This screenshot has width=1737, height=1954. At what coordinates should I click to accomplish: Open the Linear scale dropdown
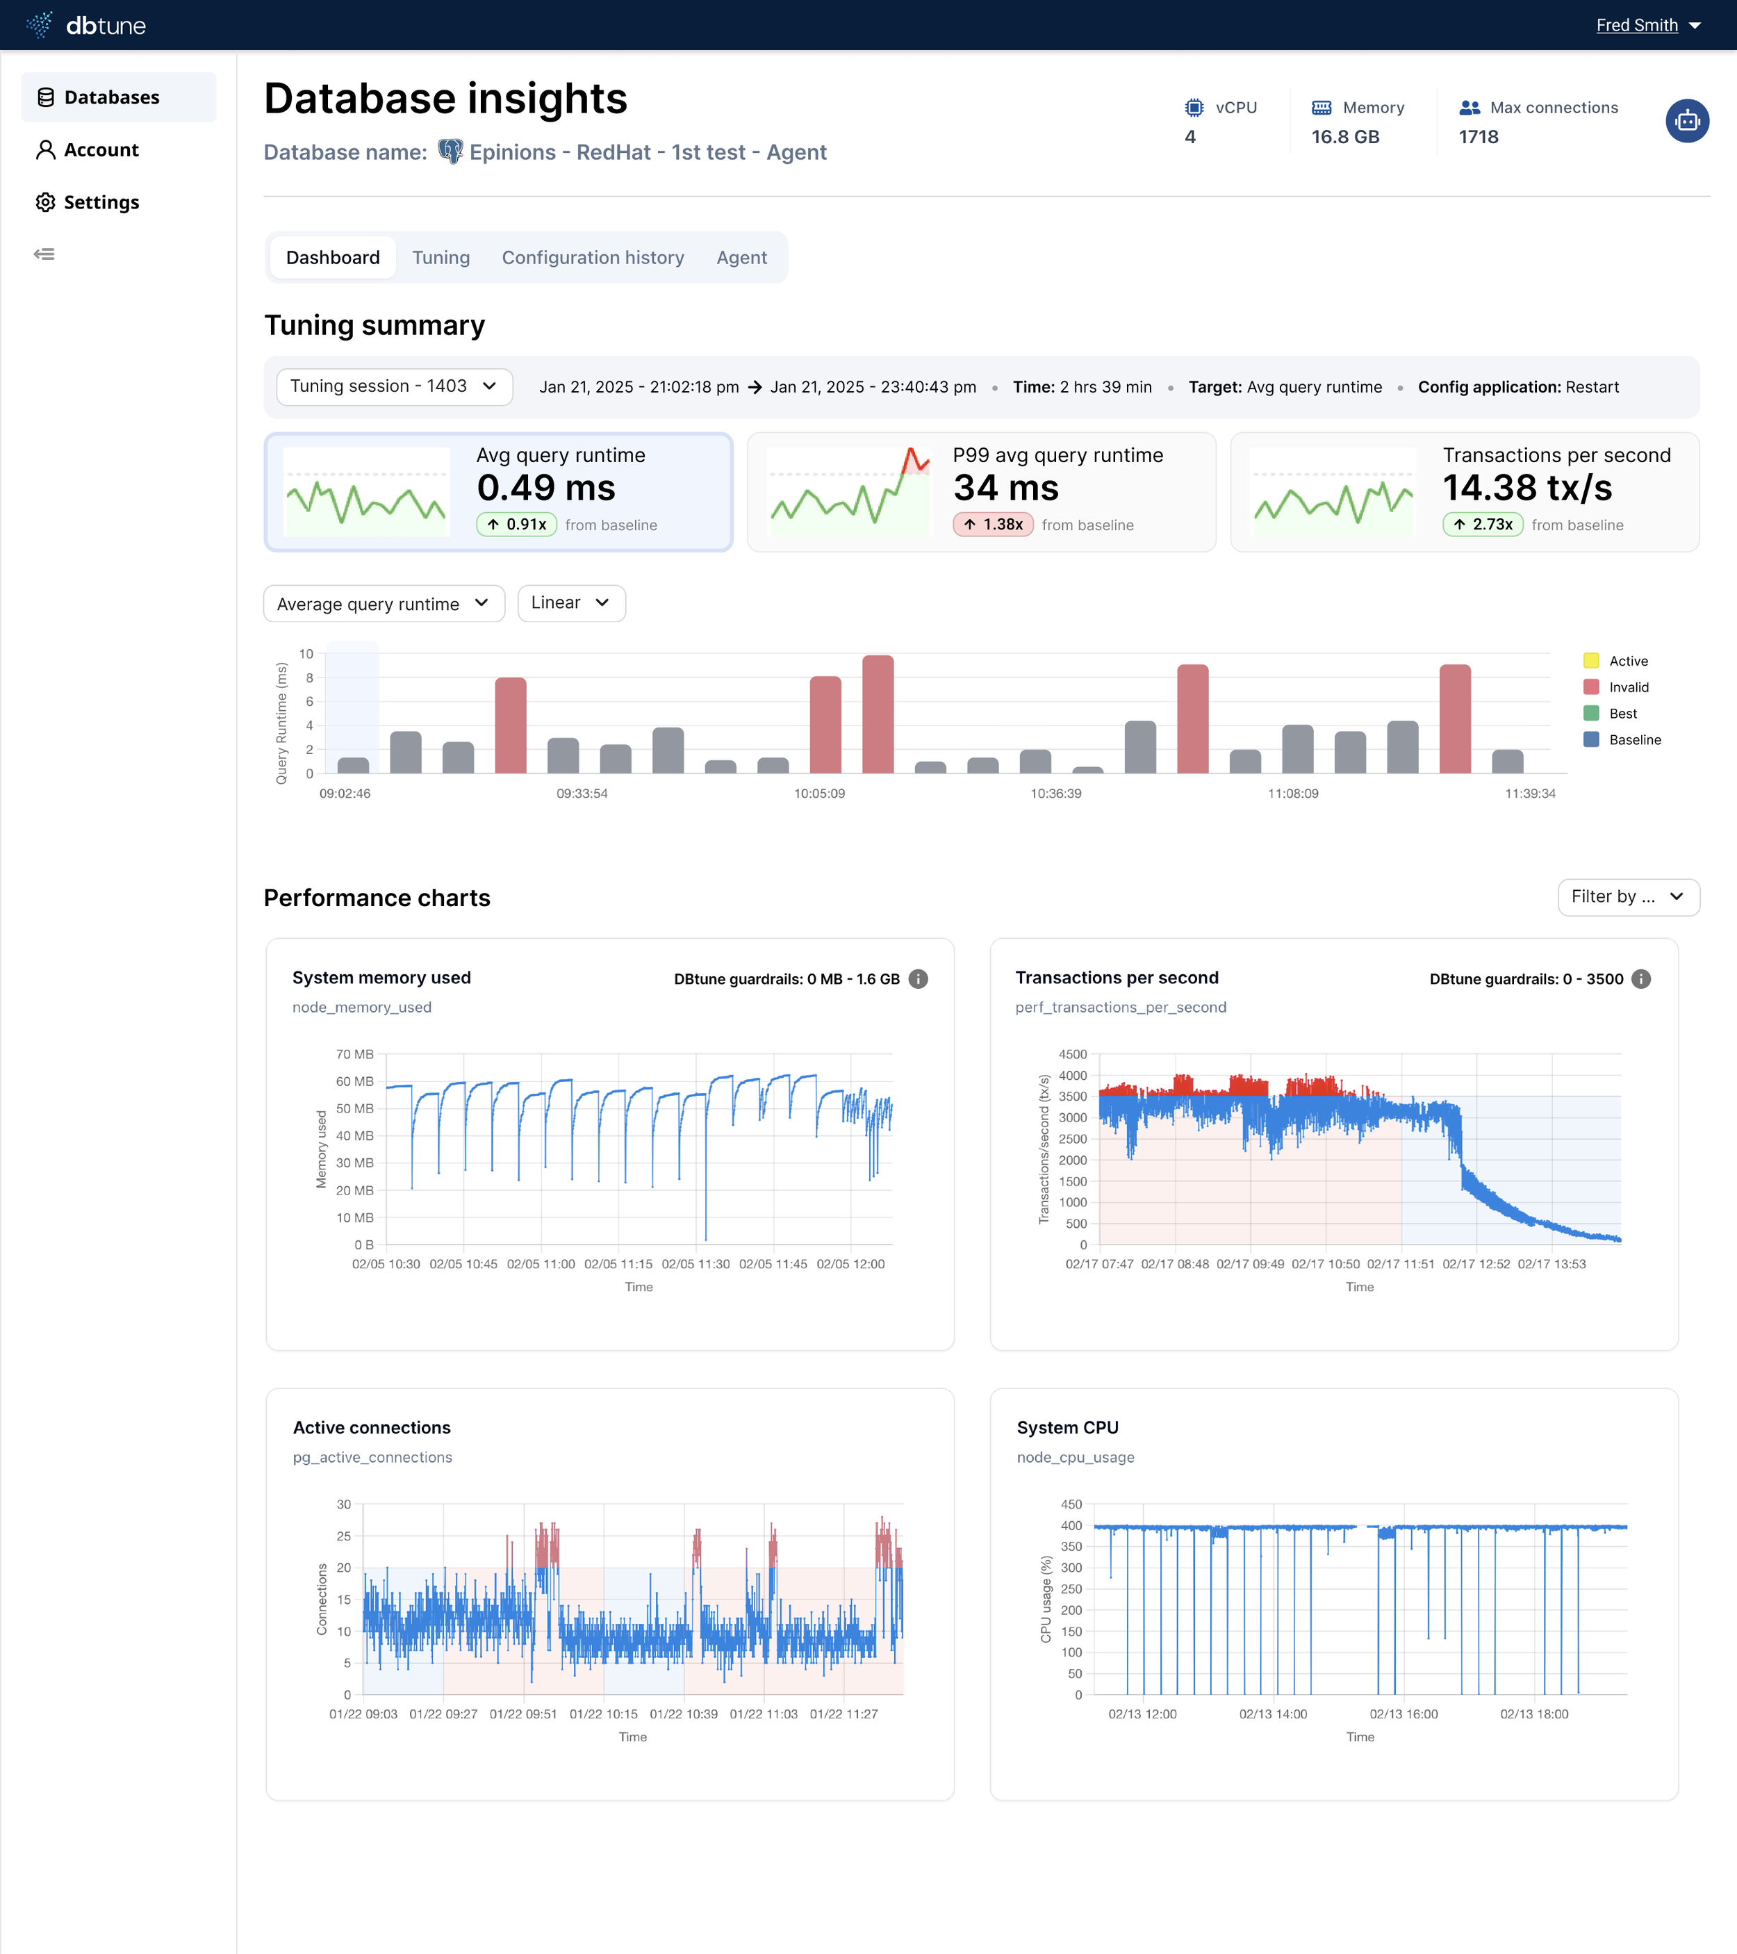570,603
